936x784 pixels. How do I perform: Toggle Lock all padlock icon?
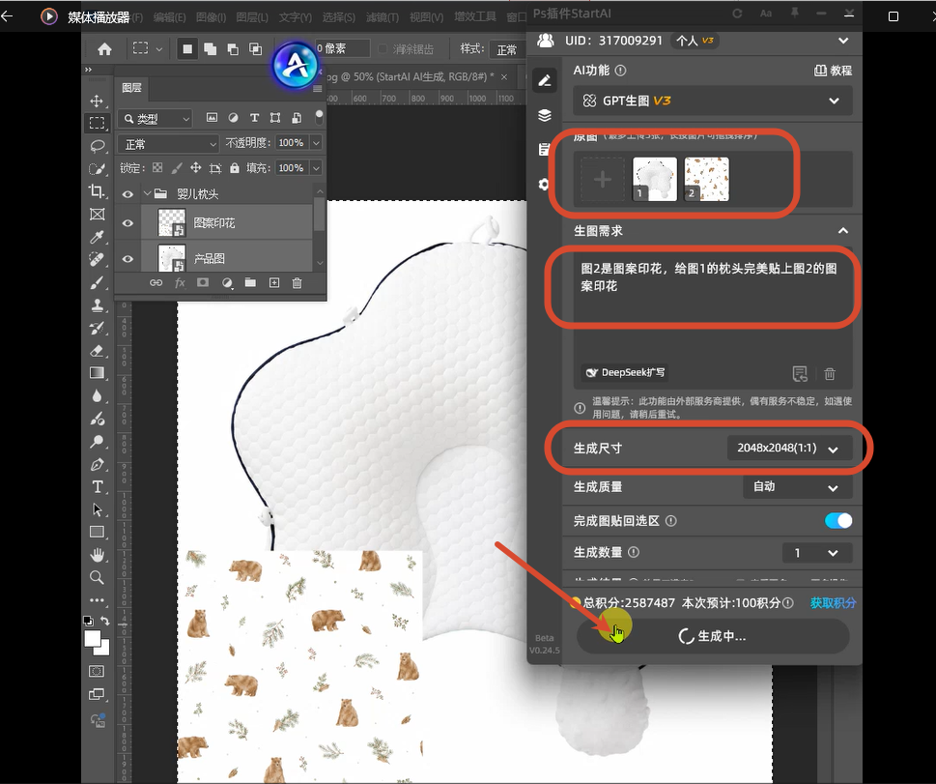click(235, 168)
